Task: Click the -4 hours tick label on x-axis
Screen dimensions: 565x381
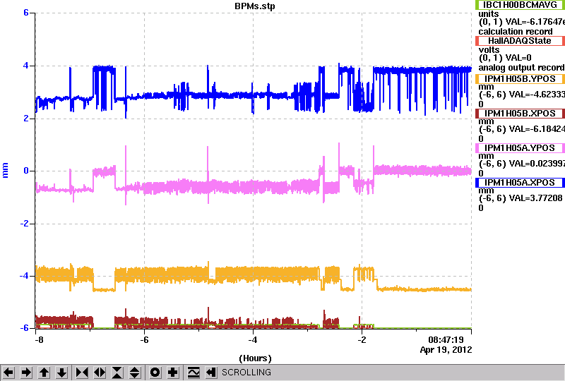Action: click(253, 340)
